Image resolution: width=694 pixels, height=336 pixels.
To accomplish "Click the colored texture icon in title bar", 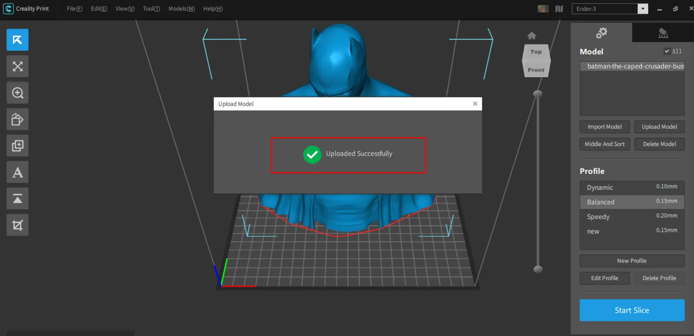I will point(543,8).
